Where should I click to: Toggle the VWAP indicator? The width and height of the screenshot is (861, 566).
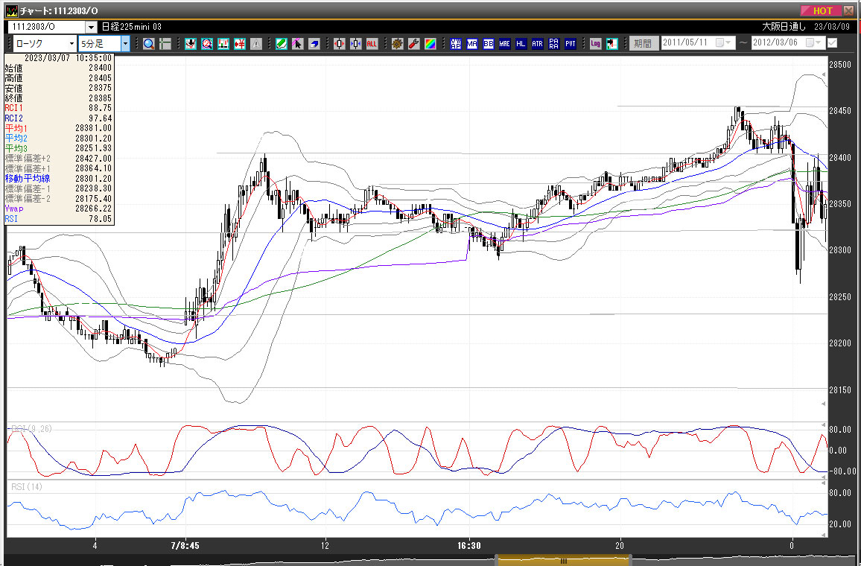pos(456,44)
